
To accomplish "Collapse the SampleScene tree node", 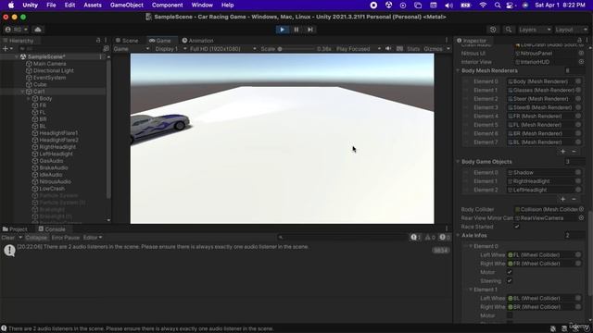I will (x=17, y=56).
